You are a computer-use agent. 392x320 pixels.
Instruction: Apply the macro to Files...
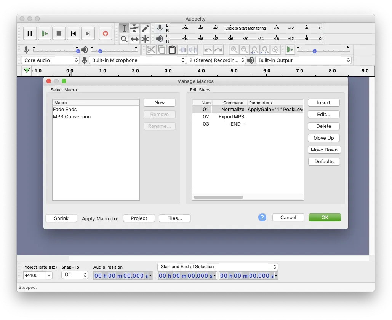174,218
